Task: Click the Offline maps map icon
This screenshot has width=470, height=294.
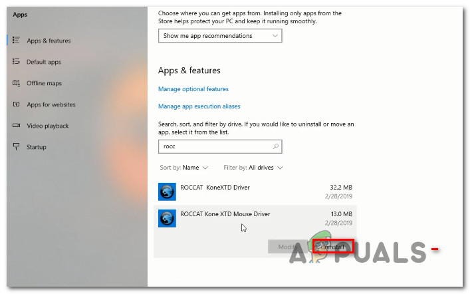Action: coord(16,82)
